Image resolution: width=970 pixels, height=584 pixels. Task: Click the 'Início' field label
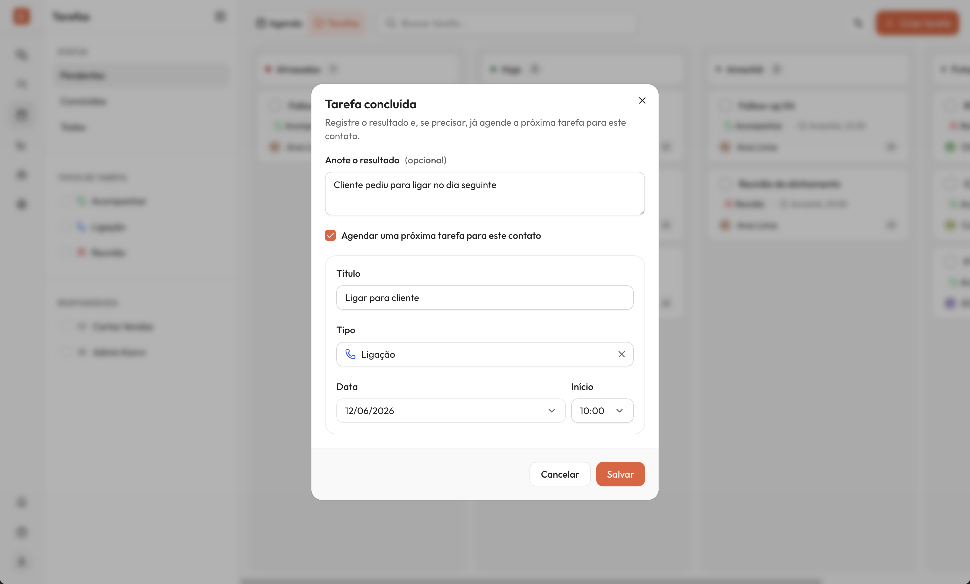582,386
